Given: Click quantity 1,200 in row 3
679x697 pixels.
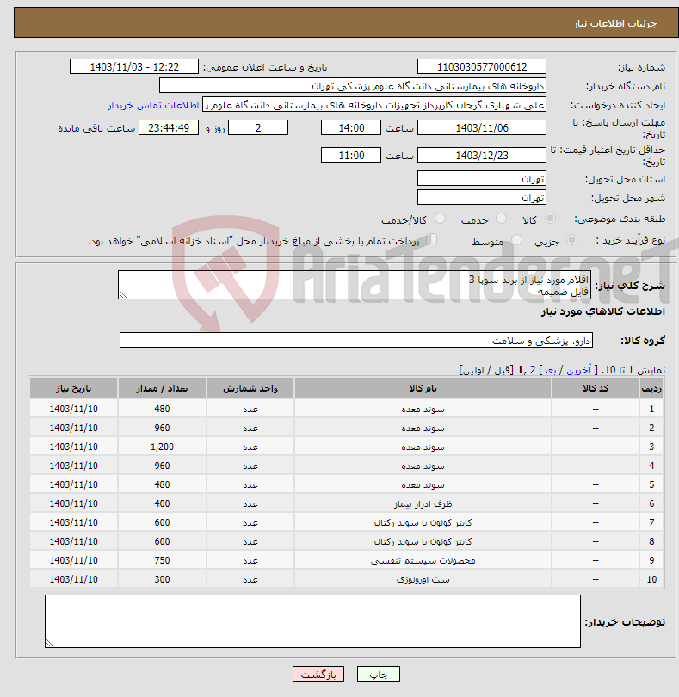Looking at the screenshot, I should click(x=162, y=447).
